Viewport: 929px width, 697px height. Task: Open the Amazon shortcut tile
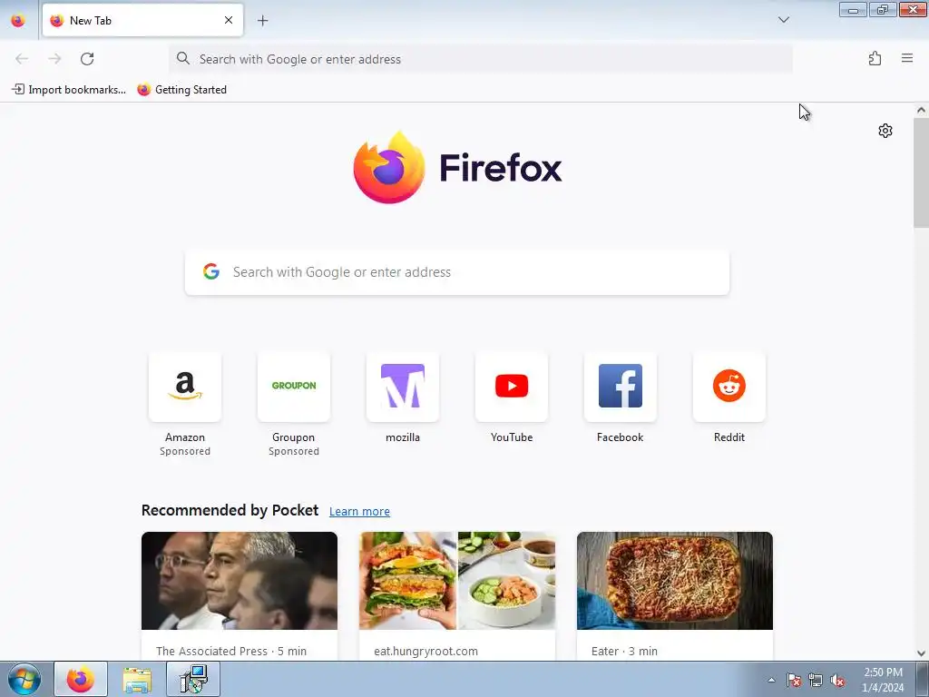click(185, 387)
